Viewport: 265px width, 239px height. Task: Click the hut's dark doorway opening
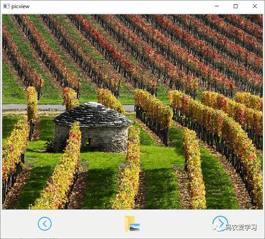[89, 141]
